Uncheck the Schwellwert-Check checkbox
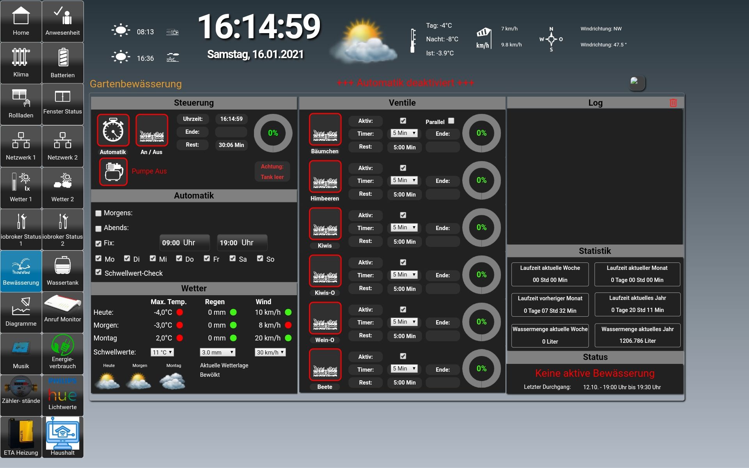 tap(98, 272)
